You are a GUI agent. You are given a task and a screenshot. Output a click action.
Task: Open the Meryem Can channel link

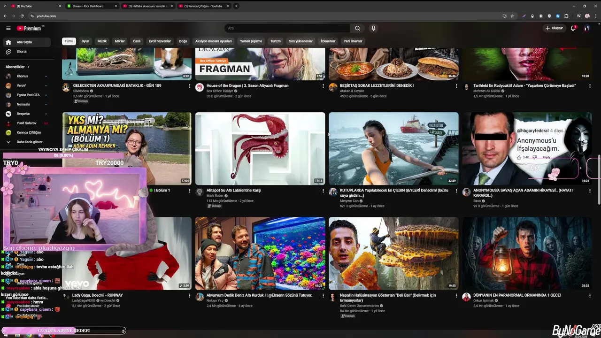pyautogui.click(x=349, y=201)
